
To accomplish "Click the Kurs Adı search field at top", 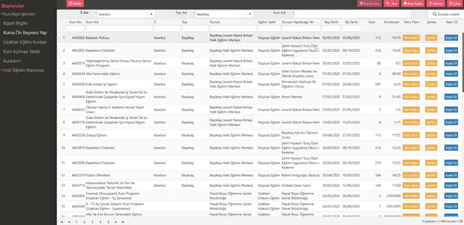I will tap(353, 14).
